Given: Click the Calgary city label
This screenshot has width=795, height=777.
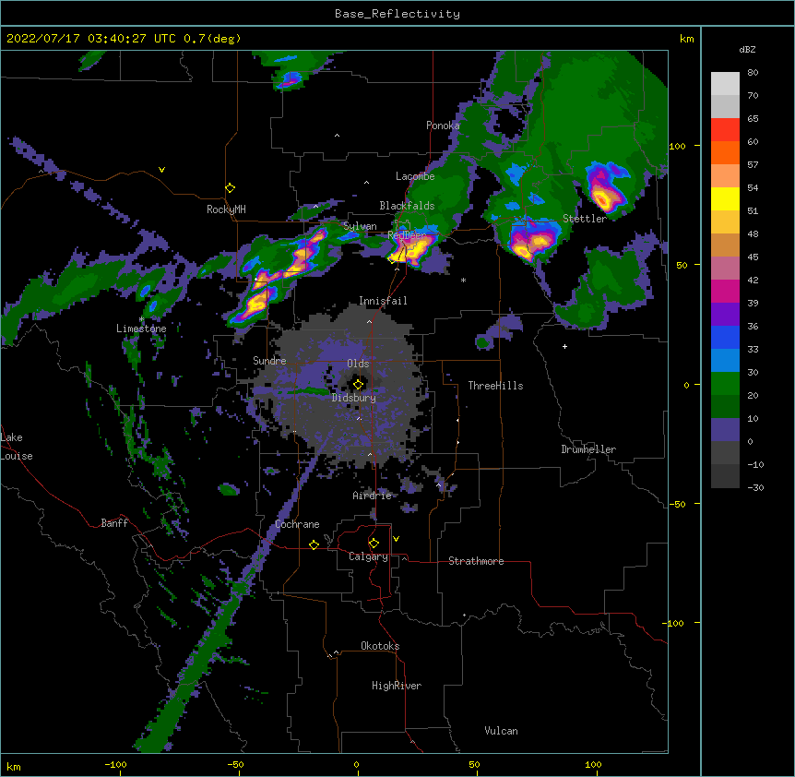Looking at the screenshot, I should pos(368,556).
